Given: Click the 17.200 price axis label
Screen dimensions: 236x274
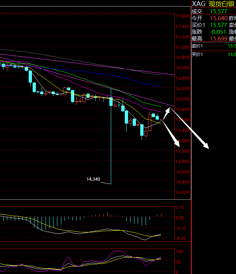Looking at the screenshot, I should point(182,37).
